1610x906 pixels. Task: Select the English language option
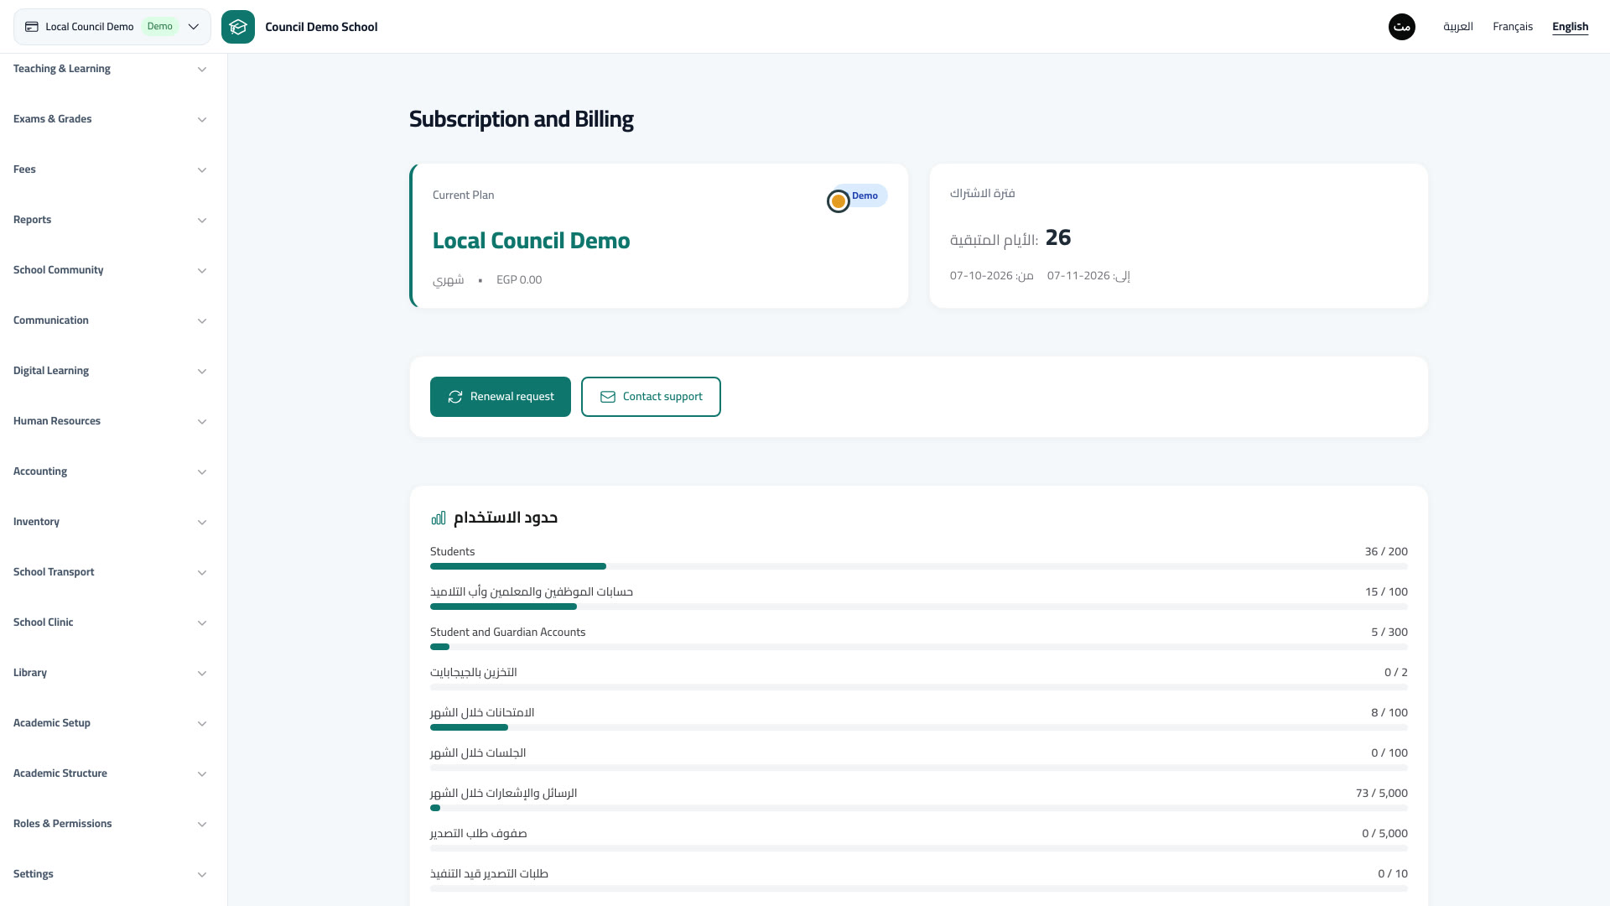pyautogui.click(x=1570, y=27)
